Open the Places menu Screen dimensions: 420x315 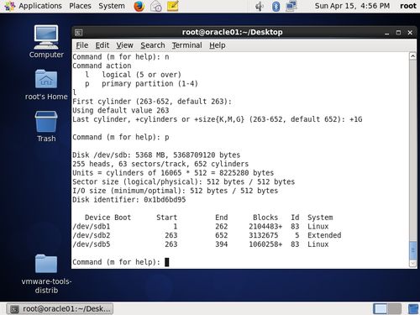pos(80,6)
